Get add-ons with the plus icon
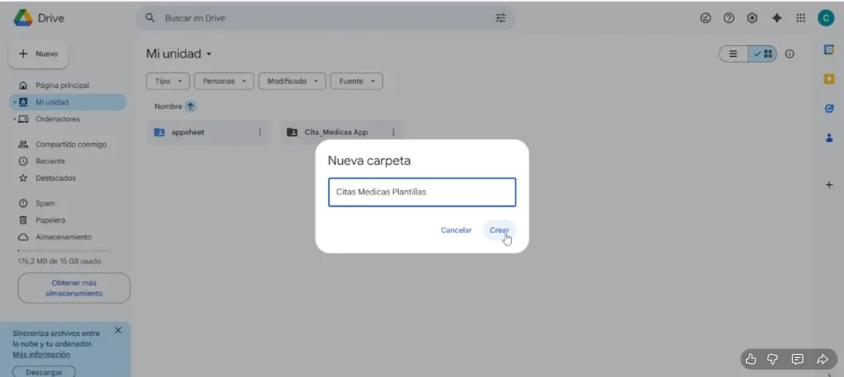This screenshot has width=844, height=377. tap(829, 185)
